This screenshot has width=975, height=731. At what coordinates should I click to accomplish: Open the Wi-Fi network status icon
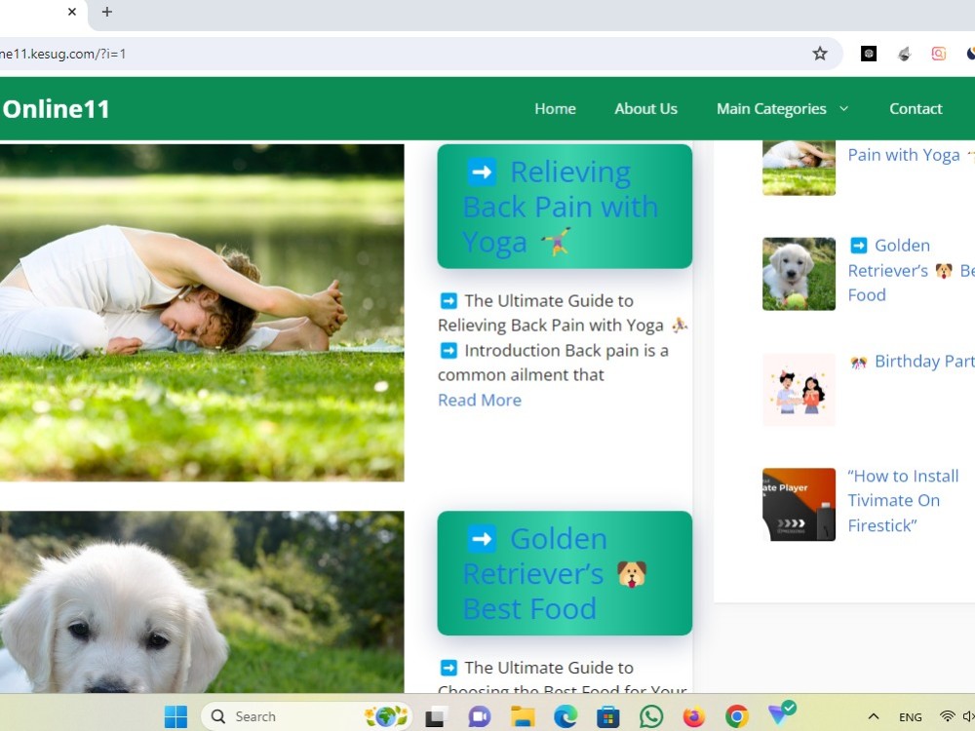[947, 716]
